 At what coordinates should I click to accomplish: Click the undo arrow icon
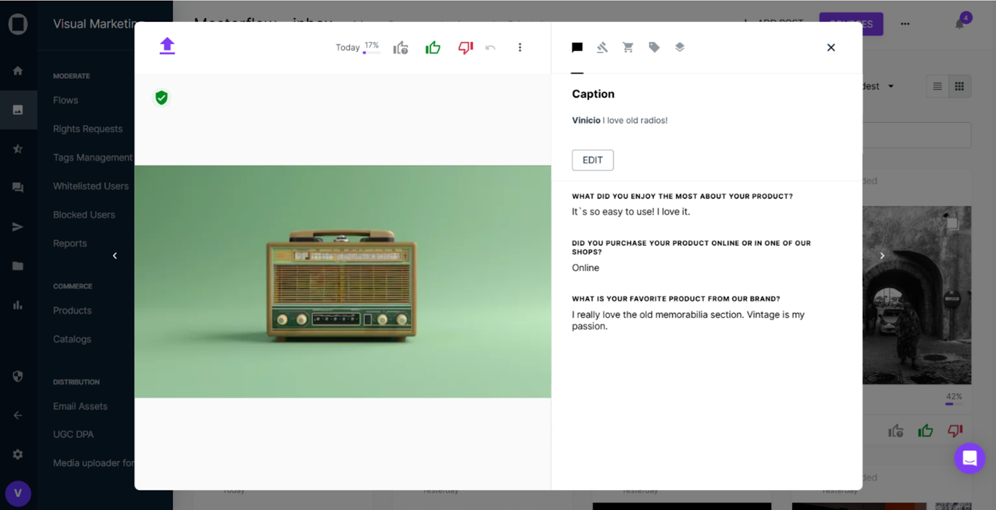[x=491, y=48]
